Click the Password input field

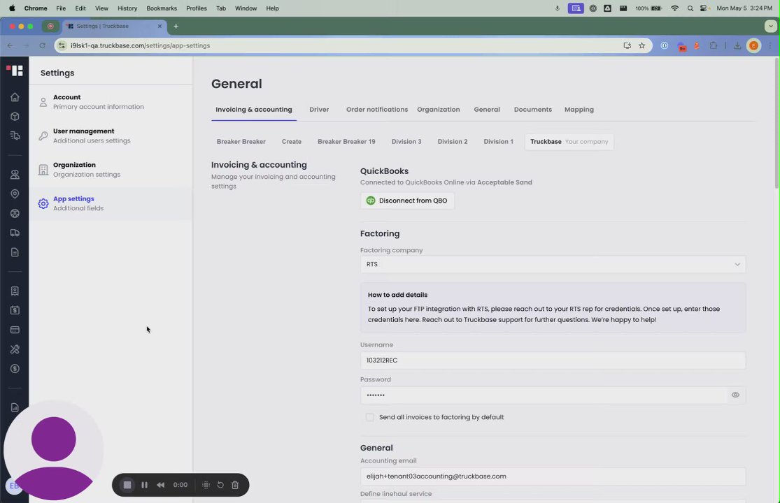coord(544,395)
